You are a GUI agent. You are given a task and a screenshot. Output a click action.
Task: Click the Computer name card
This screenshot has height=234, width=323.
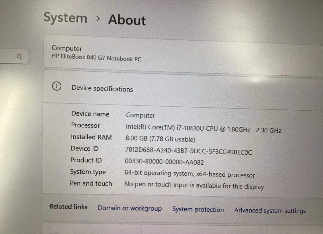click(x=183, y=53)
